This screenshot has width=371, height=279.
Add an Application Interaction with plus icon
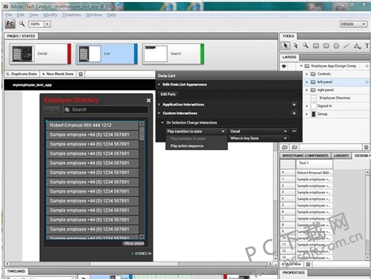pyautogui.click(x=294, y=105)
